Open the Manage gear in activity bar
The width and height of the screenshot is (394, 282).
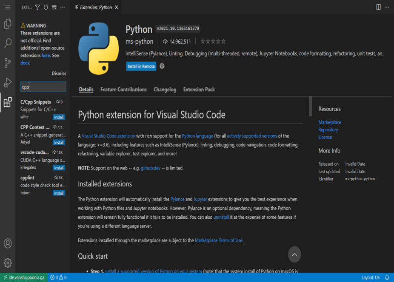point(8,263)
